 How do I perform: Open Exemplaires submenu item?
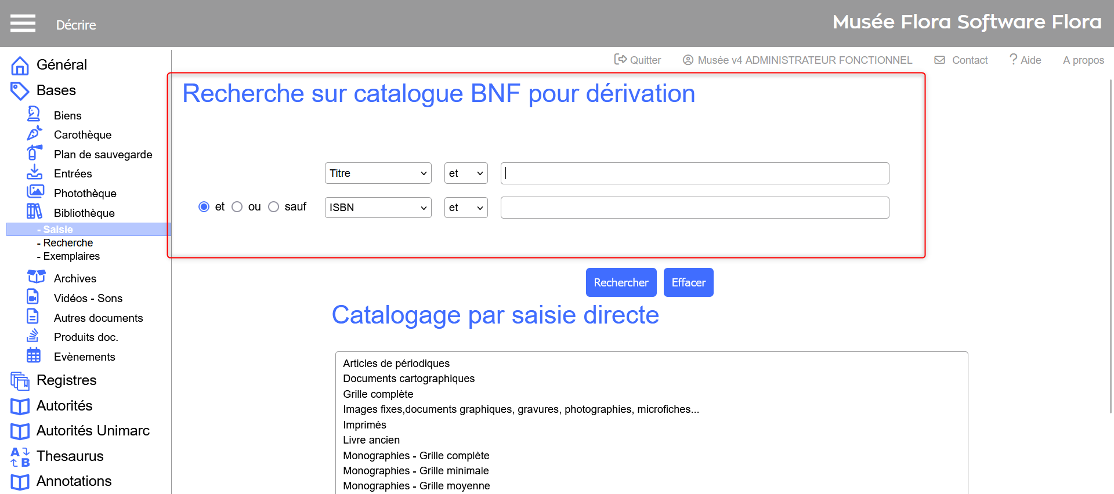point(71,256)
